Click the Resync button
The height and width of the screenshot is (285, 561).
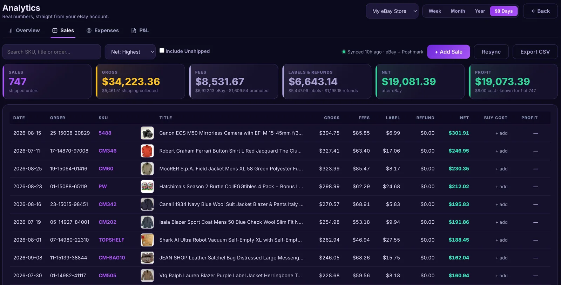(491, 52)
